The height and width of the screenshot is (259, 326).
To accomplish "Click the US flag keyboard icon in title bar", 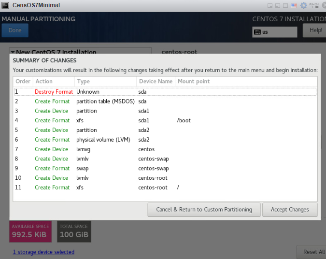I will [x=294, y=6].
